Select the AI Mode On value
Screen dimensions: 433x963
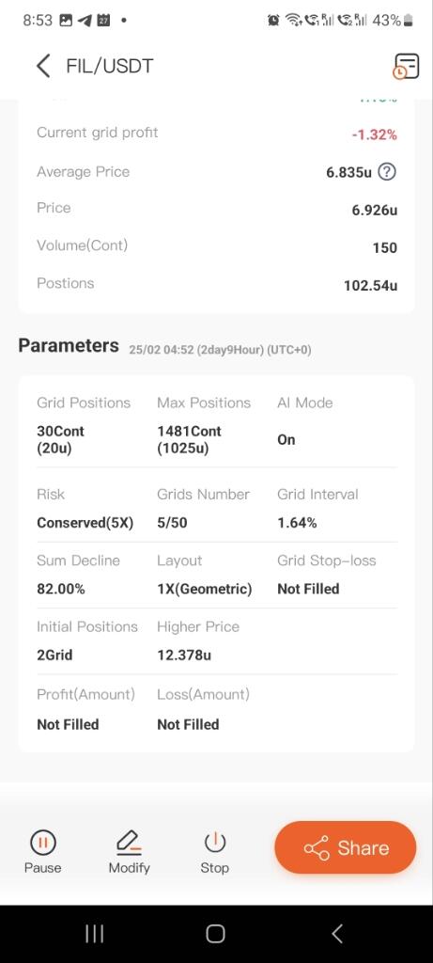coord(286,440)
